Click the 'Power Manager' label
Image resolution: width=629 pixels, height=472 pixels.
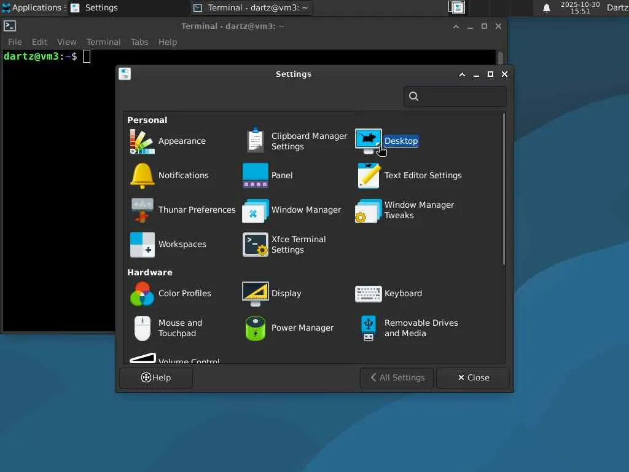[302, 328]
